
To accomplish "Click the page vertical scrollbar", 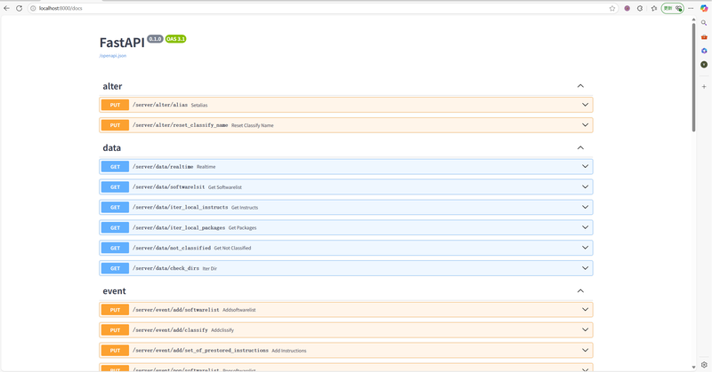I will click(x=694, y=71).
